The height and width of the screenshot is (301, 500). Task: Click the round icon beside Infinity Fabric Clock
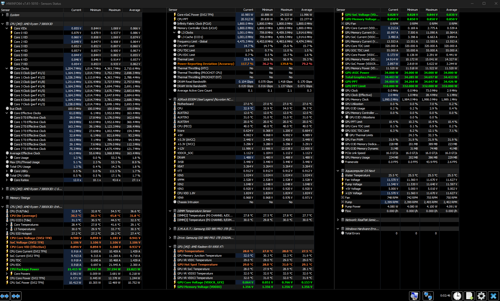click(175, 24)
